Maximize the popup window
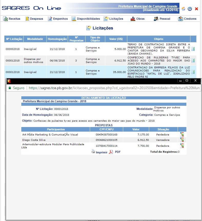 pos(187,80)
